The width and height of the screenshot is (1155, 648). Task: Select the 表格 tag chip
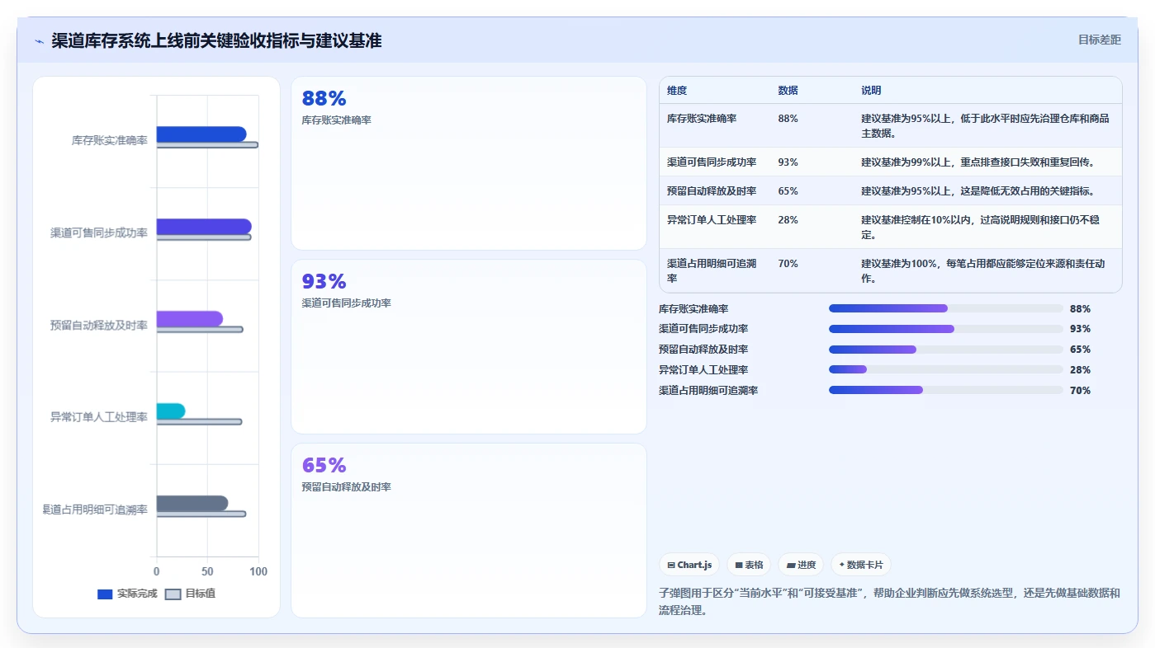coord(749,565)
